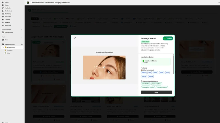Open the three-dot menu at top right

pos(219,2)
